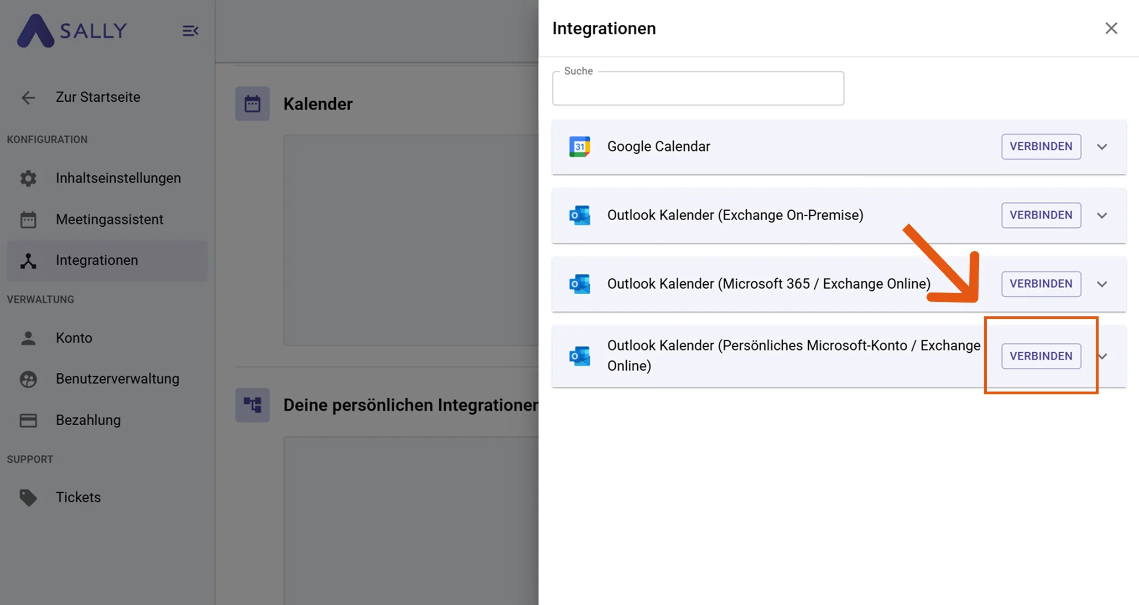
Task: Click Outlook icon for Exchange On-Premise
Action: (580, 215)
